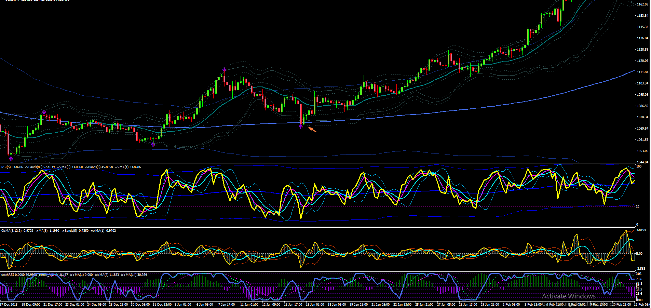Click the price level 1153.84
651x308 pixels.
click(x=642, y=16)
